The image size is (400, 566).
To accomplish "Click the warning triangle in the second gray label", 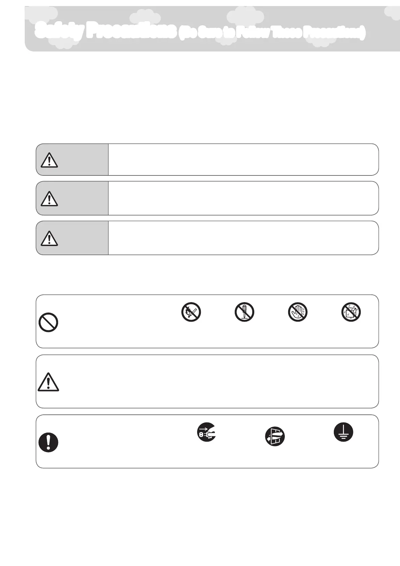I will tap(49, 198).
